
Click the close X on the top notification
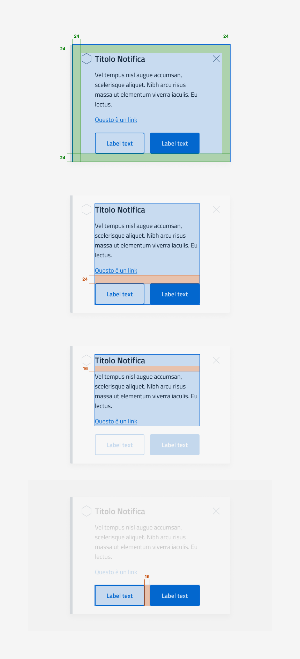click(x=216, y=59)
